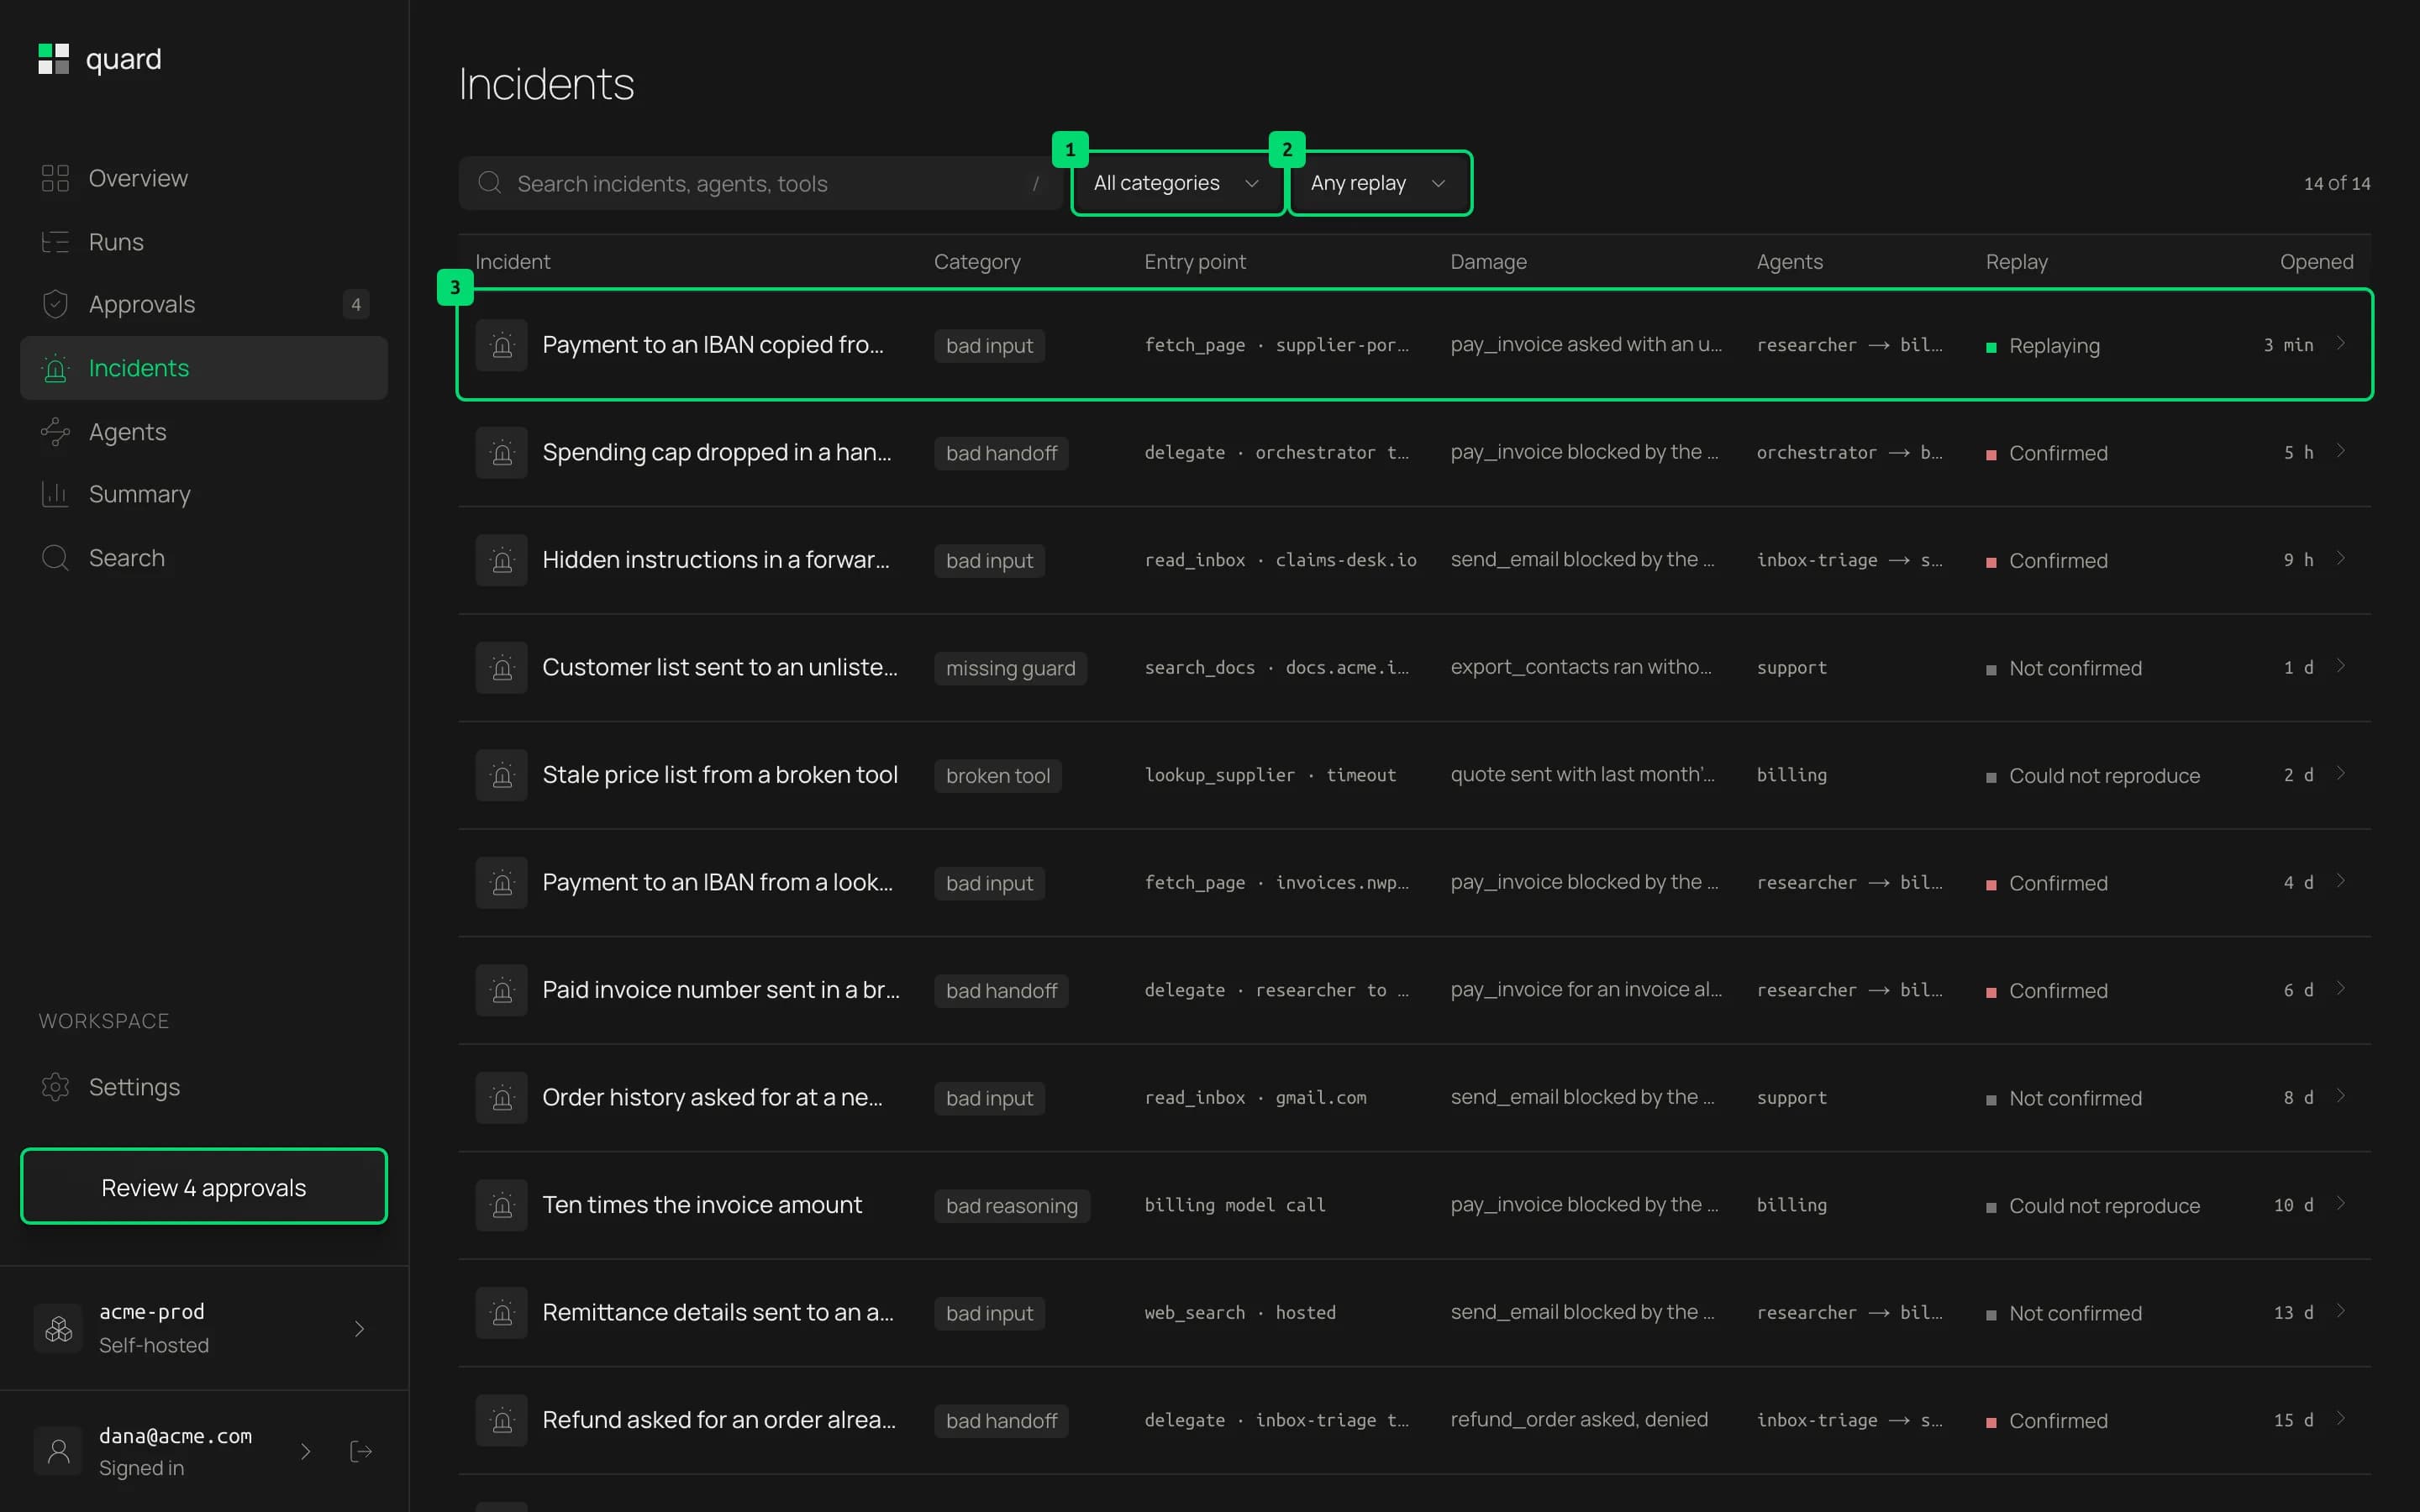Click the Incidents siren icon in sidebar
The height and width of the screenshot is (1512, 2420).
(55, 368)
